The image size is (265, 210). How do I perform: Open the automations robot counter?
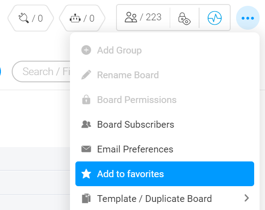tap(82, 18)
